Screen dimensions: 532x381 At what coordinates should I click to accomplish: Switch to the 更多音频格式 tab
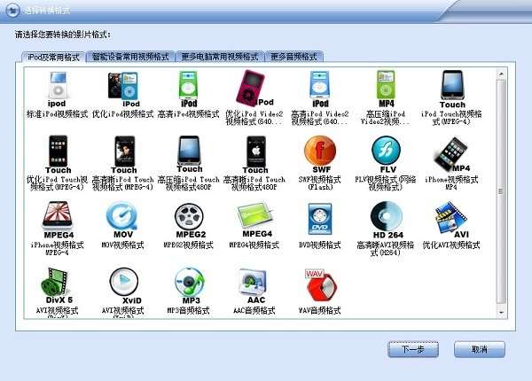[x=293, y=57]
